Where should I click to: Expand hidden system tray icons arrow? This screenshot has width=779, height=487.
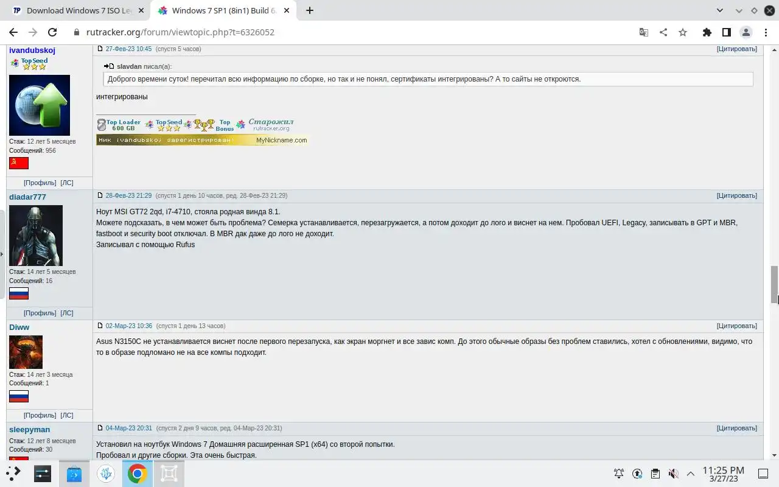pyautogui.click(x=691, y=473)
